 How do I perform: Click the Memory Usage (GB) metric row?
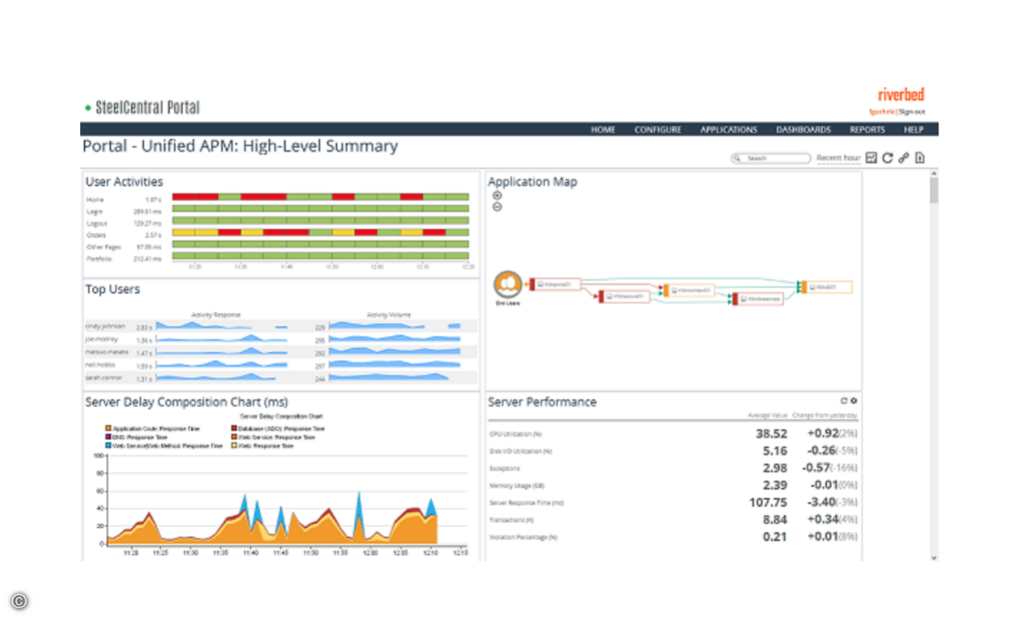pos(674,486)
